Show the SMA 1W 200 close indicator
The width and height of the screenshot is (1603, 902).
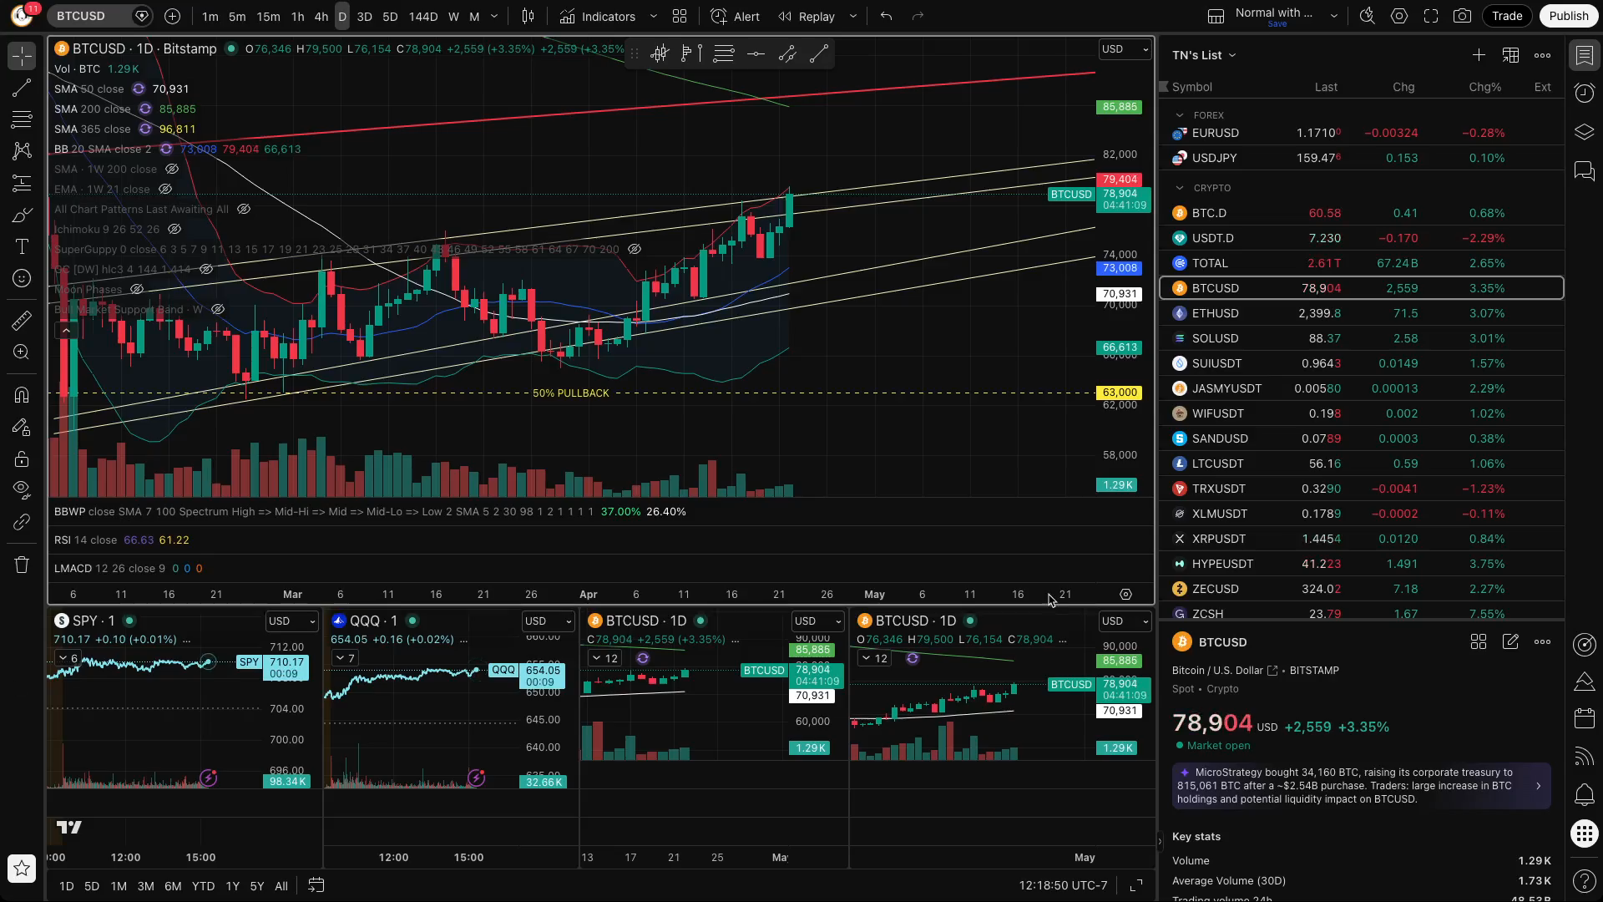[x=172, y=169]
